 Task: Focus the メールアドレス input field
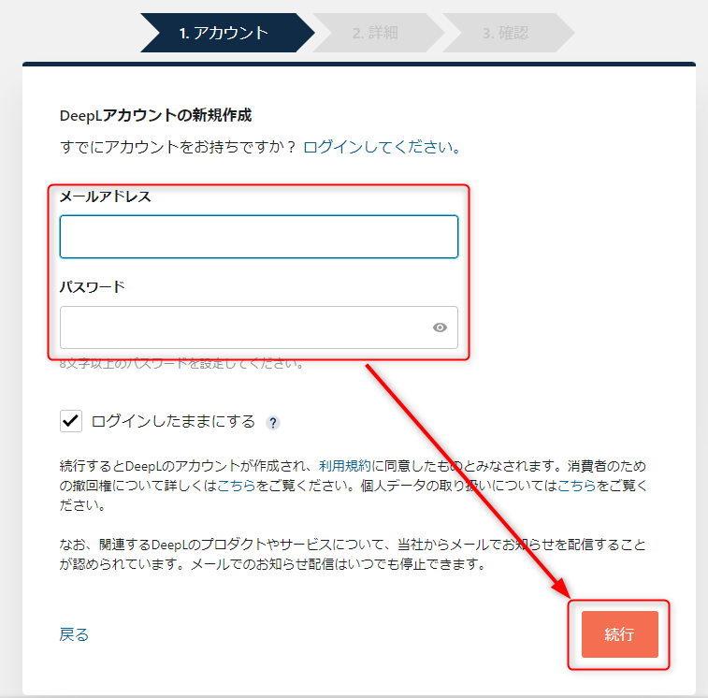coord(259,237)
